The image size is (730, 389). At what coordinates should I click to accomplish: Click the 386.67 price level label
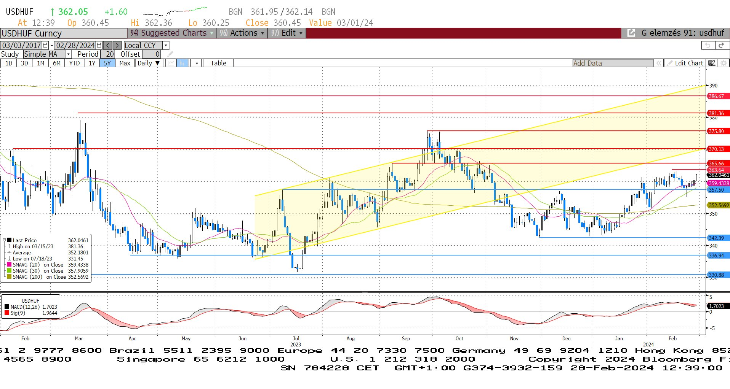click(x=718, y=96)
